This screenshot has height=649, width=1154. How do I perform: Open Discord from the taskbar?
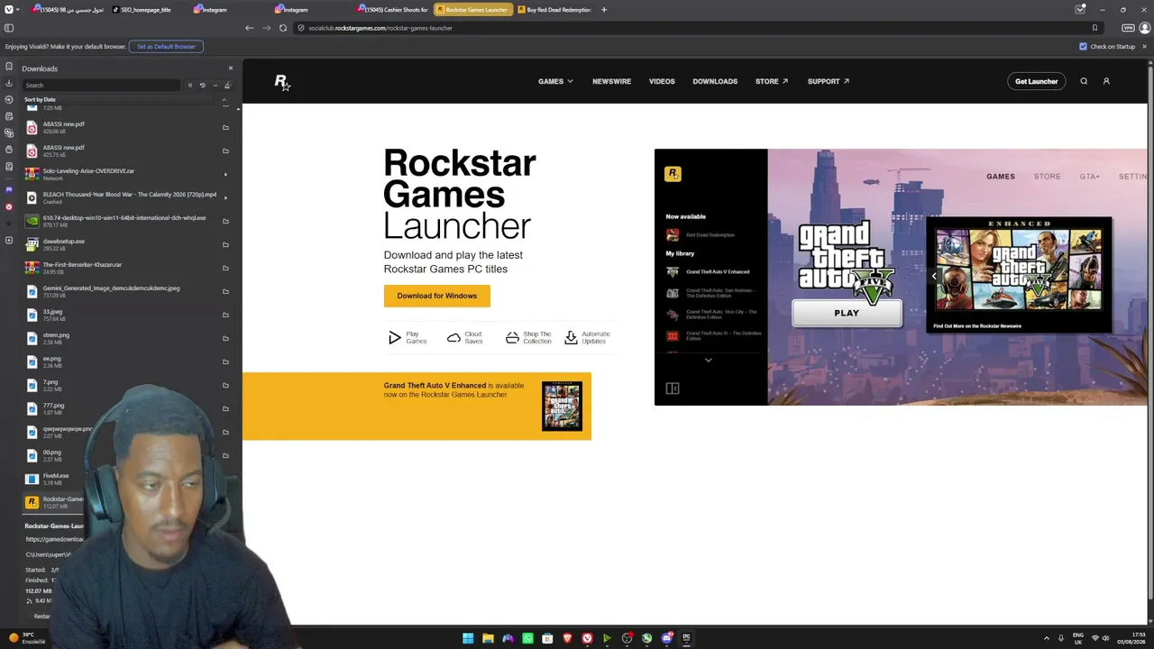(x=666, y=638)
